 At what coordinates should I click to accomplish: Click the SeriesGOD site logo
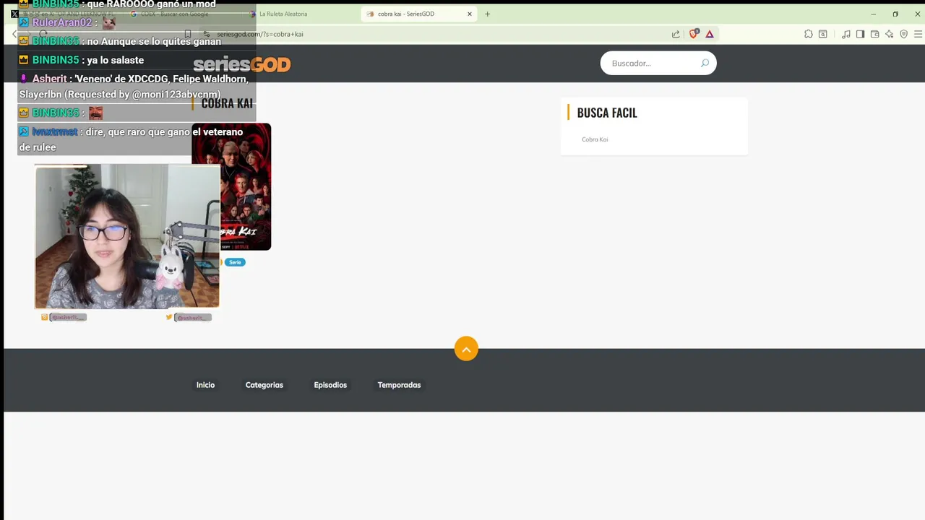click(x=241, y=64)
